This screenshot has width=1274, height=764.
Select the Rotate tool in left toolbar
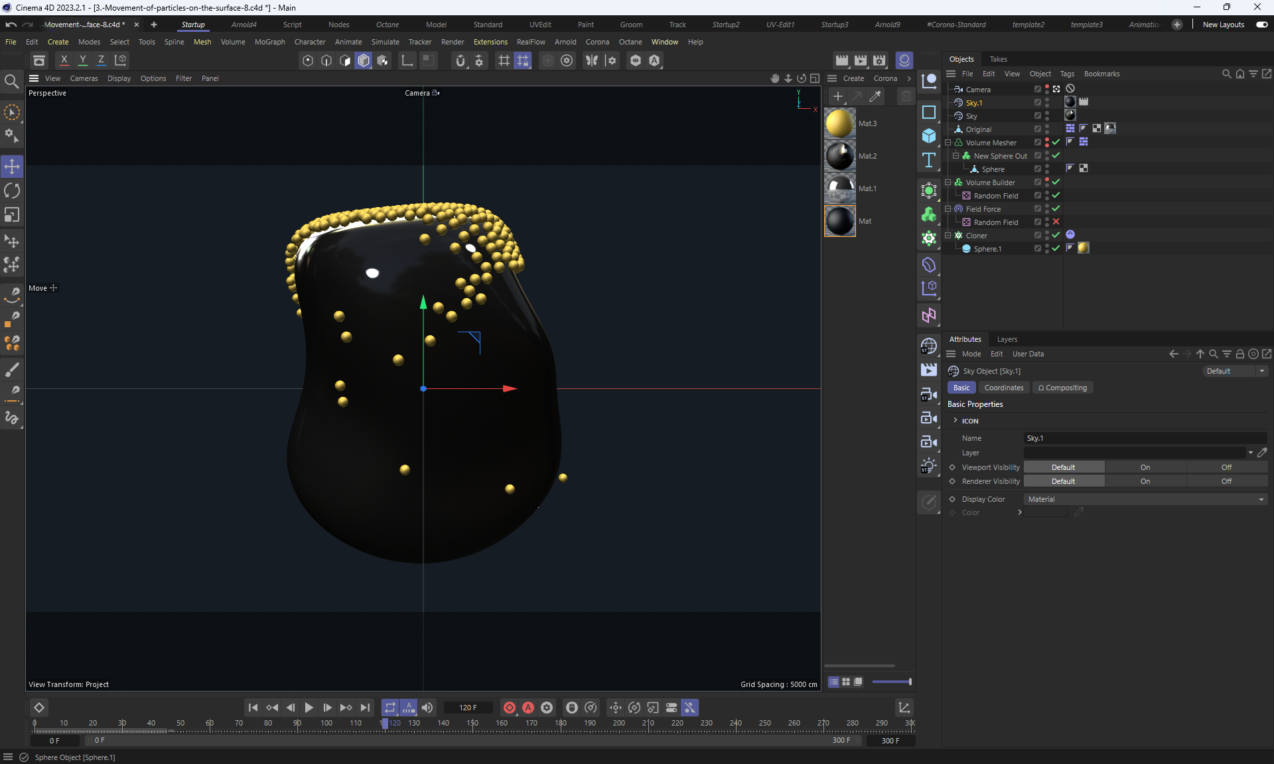tap(12, 191)
